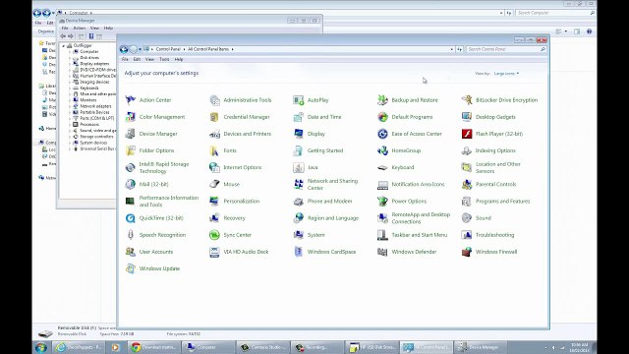Click the BitLocker Drive Encryption key icon

(467, 100)
